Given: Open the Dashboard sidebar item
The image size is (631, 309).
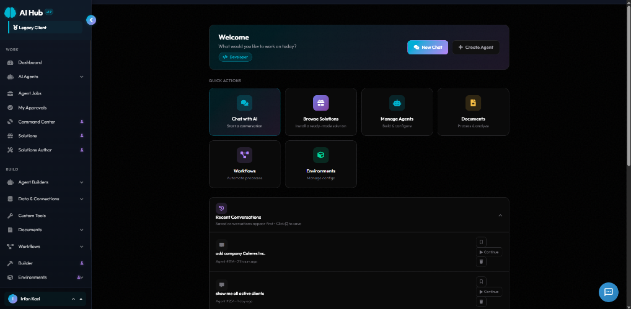Looking at the screenshot, I should [x=45, y=62].
